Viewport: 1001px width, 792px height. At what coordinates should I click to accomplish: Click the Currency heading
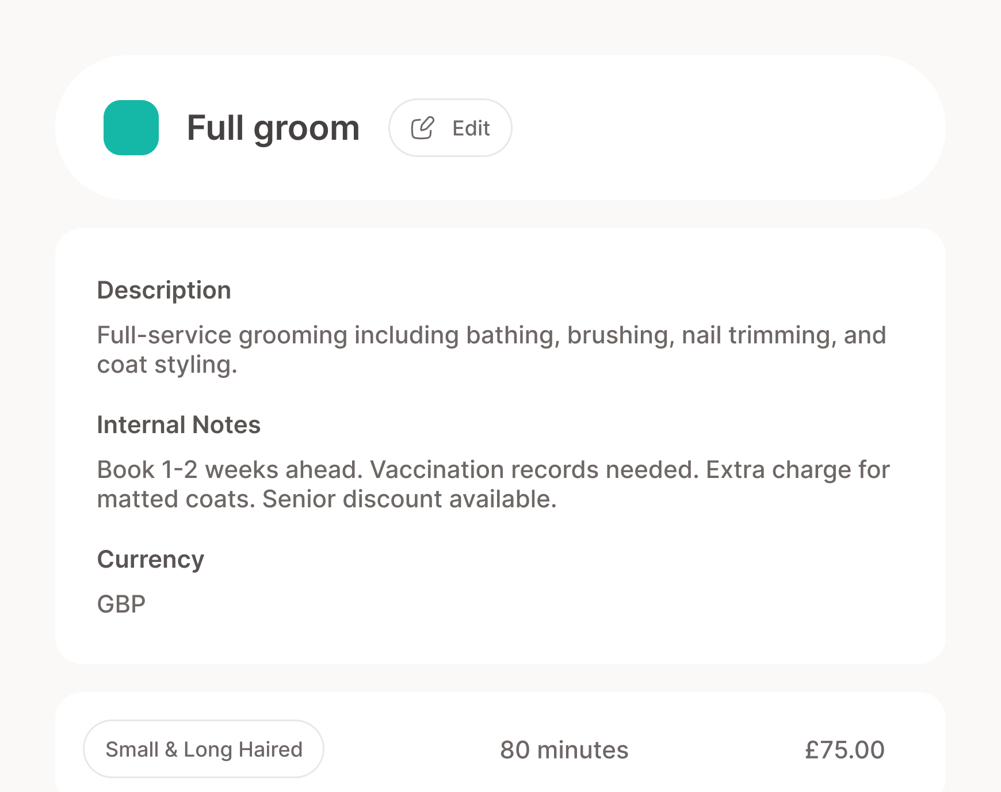(150, 560)
